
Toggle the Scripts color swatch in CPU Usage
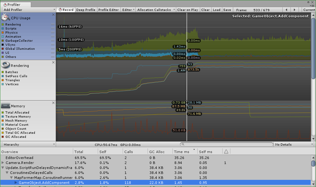click(x=2, y=28)
